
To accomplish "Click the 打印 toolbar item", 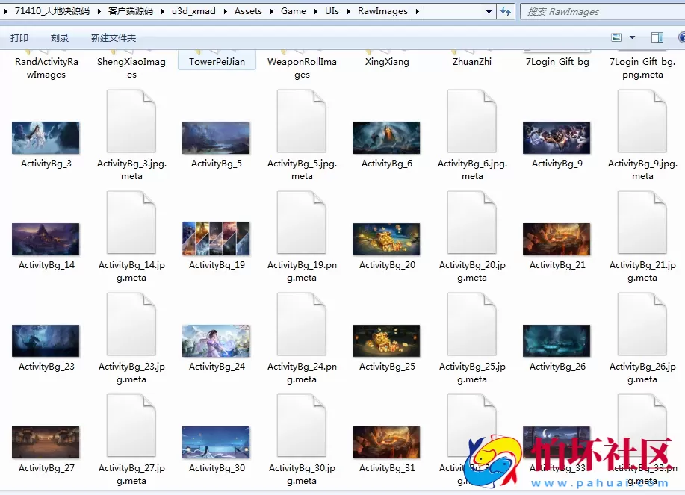I will [19, 38].
